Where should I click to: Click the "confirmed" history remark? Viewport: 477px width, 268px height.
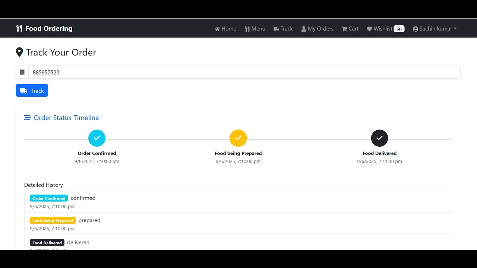[x=83, y=198]
